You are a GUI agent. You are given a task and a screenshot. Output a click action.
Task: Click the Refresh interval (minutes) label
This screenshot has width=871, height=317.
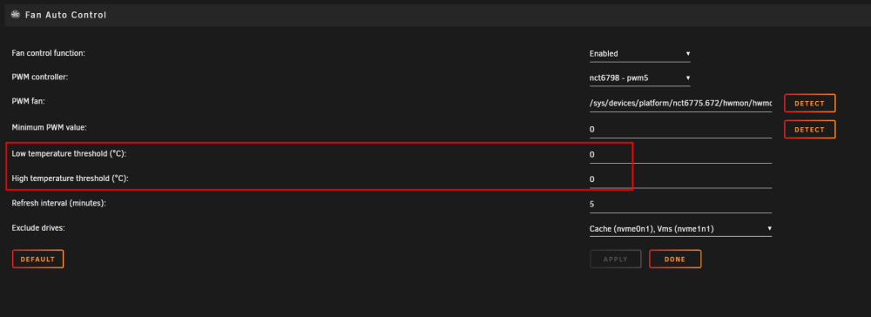click(59, 203)
